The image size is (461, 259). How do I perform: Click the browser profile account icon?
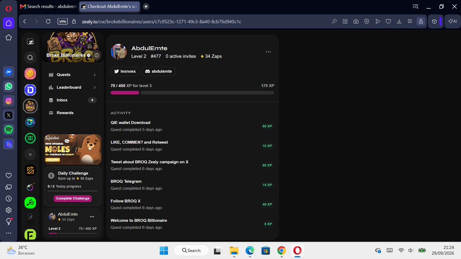pos(421,21)
